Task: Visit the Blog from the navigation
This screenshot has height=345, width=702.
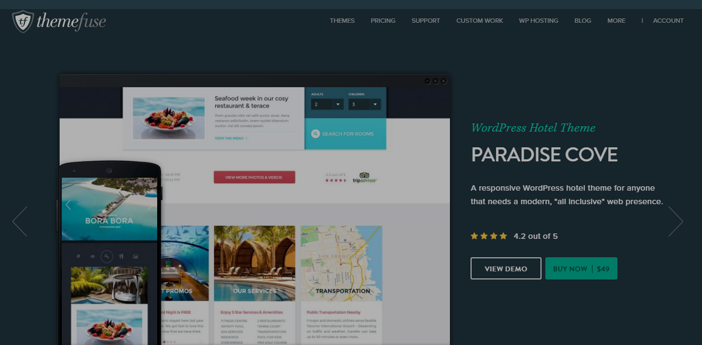Action: [x=583, y=21]
